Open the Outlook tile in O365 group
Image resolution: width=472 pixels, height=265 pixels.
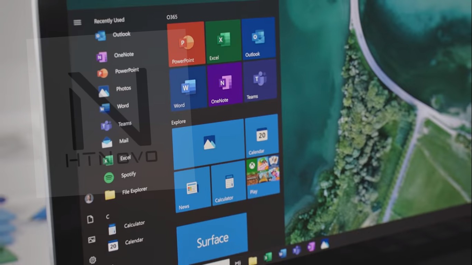(x=259, y=39)
